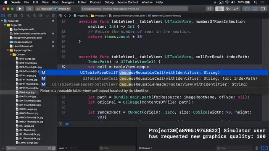Collapse the Content folder
269x151 pixels.
(11, 55)
